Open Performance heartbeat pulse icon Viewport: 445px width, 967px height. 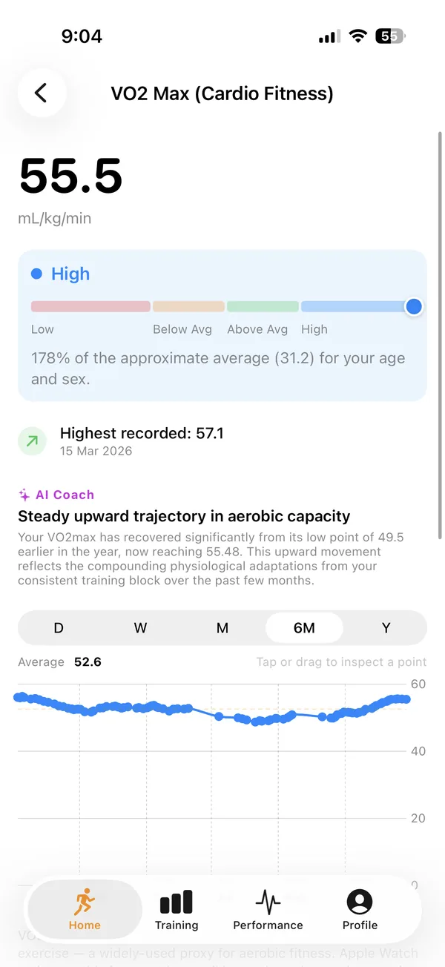point(268,902)
